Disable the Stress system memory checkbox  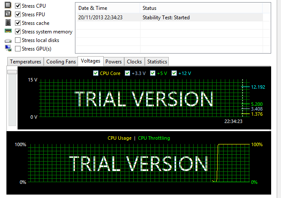pyautogui.click(x=18, y=32)
